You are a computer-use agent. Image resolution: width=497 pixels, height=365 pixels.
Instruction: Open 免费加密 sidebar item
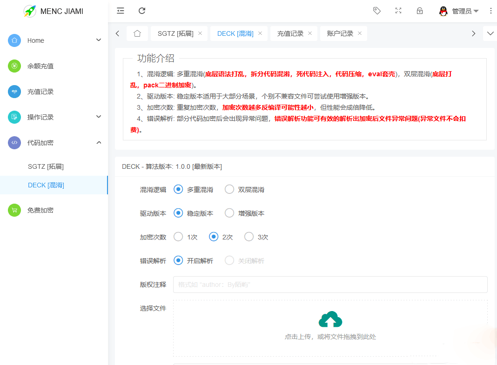[54, 210]
